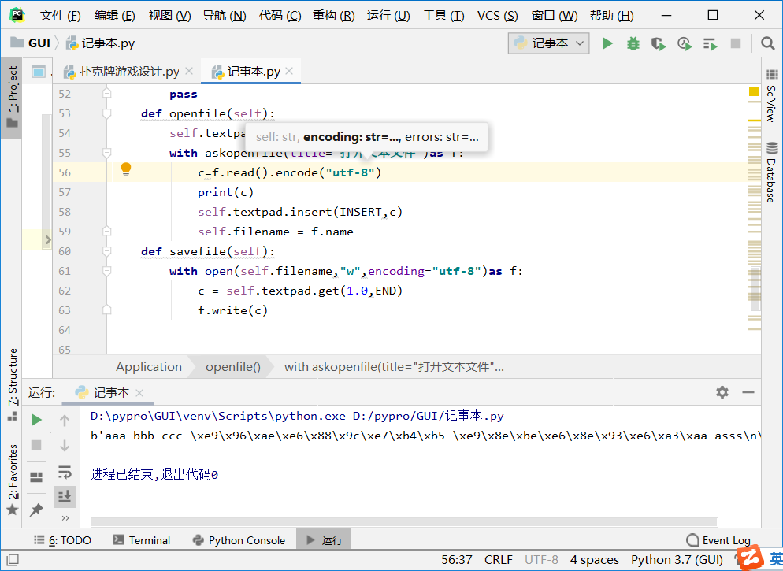783x571 pixels.
Task: Click the yellow inspection indicator atop scrollbar
Action: 754,91
